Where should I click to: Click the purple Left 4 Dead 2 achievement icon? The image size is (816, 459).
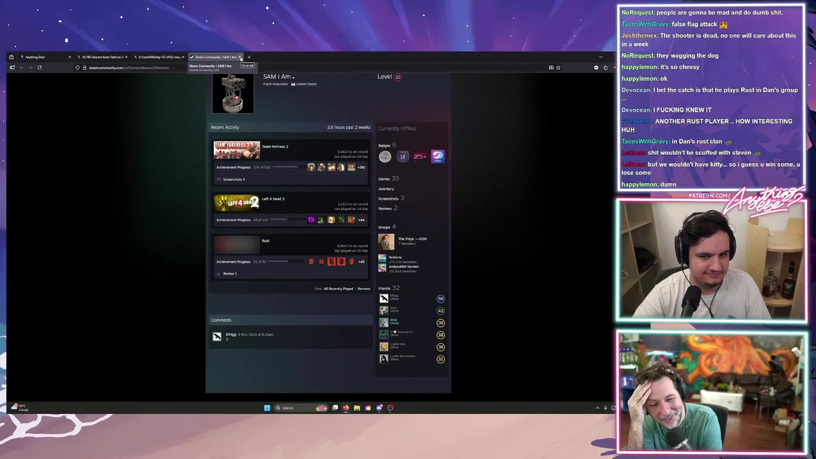311,220
